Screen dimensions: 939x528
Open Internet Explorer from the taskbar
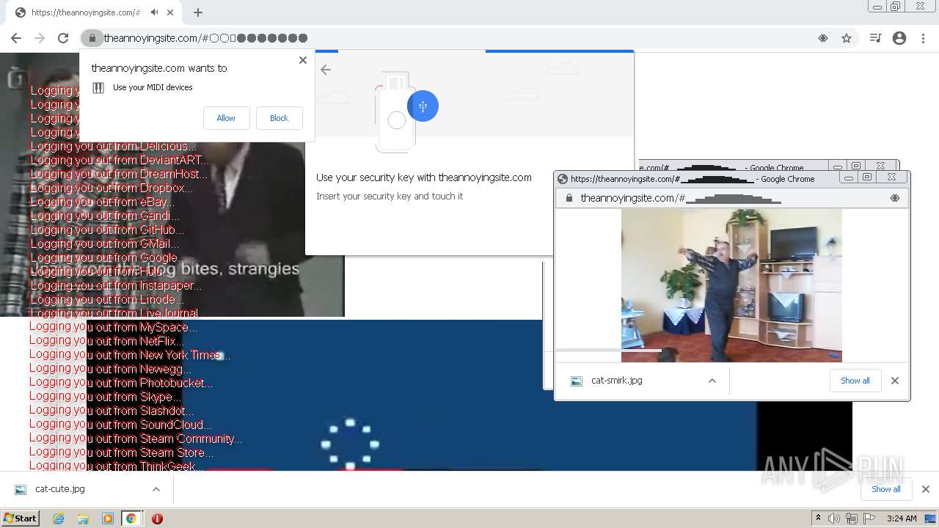59,518
